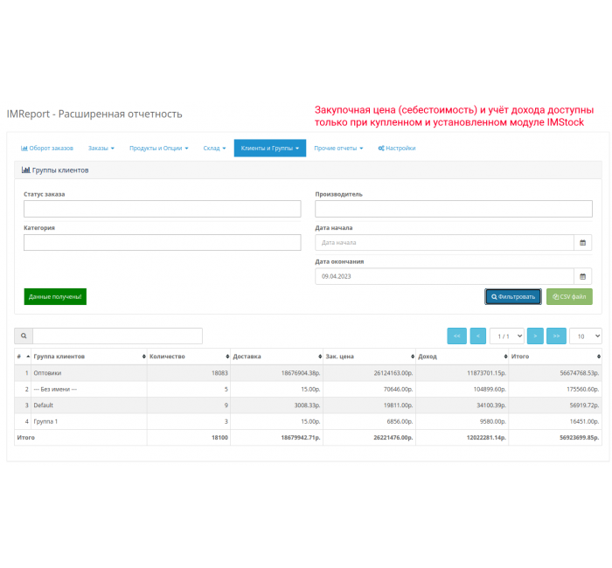The width and height of the screenshot is (612, 568).
Task: Open the rows-per-page dropdown showing 10
Action: 585,336
